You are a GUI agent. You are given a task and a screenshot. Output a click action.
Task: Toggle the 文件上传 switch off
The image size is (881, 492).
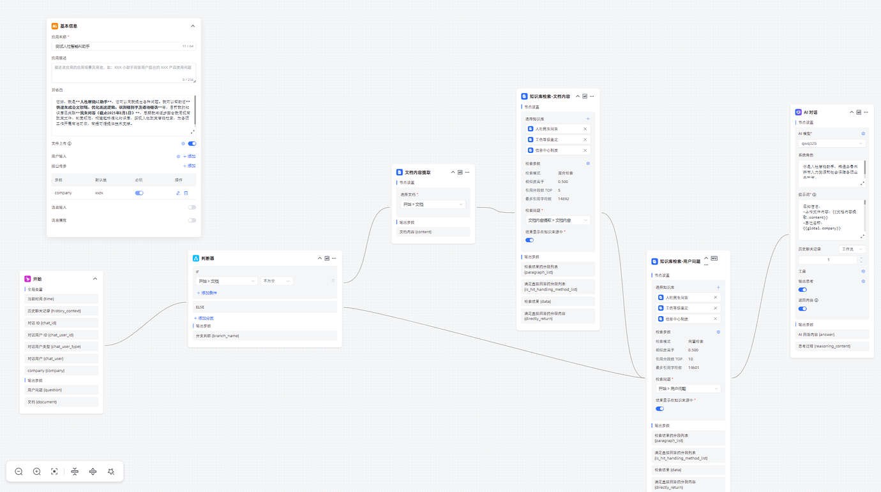[x=192, y=144]
